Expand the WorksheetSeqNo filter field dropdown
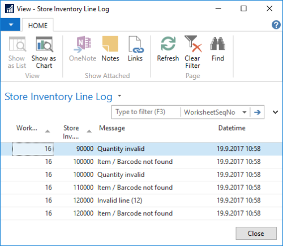The image size is (283, 246). 245,113
